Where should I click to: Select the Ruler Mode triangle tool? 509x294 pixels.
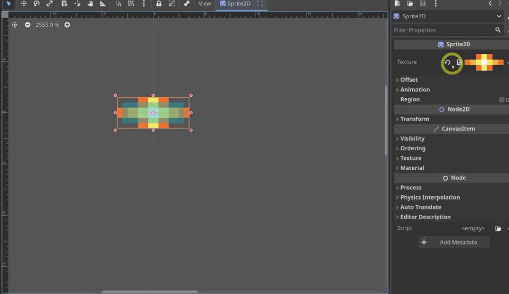(x=103, y=4)
